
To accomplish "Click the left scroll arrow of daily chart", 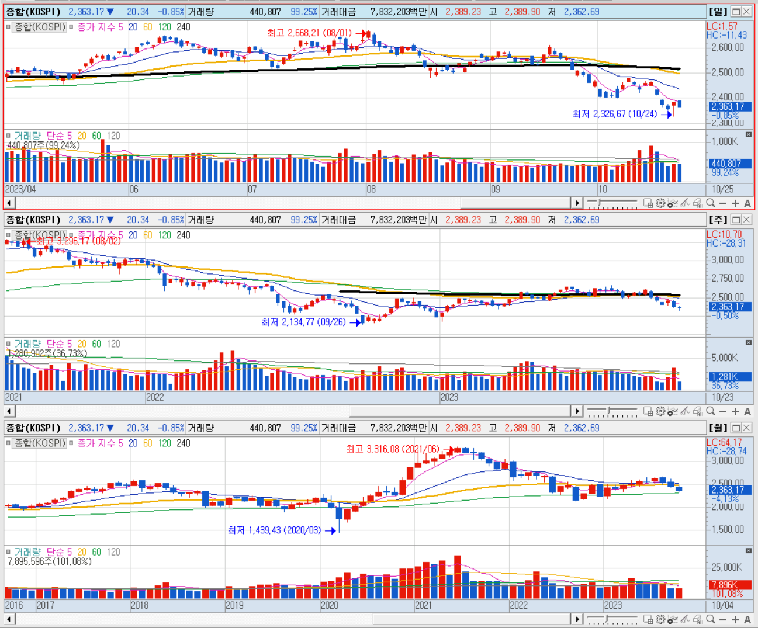I will click(9, 203).
